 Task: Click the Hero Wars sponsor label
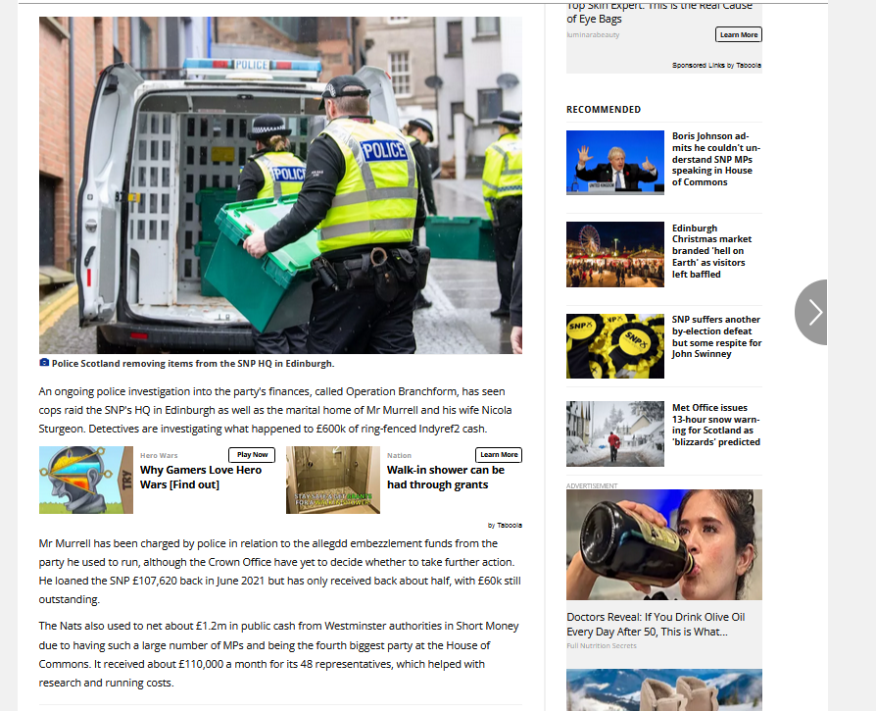[x=159, y=456]
